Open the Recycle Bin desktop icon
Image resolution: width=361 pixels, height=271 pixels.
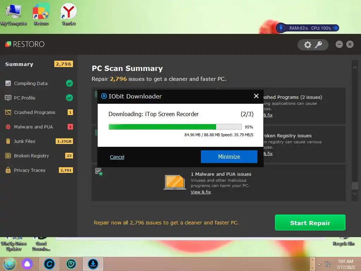[343, 242]
